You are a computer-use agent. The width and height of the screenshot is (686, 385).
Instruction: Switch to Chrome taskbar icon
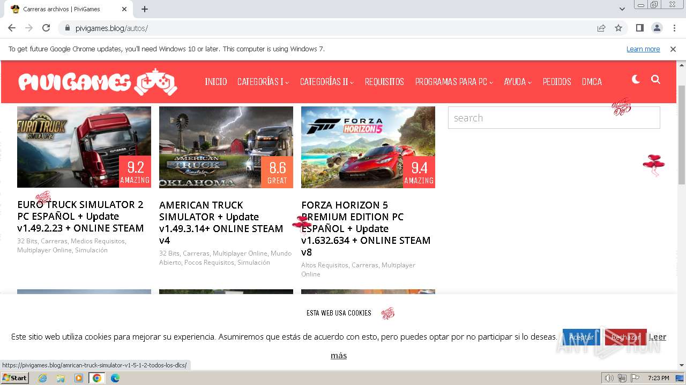click(x=97, y=378)
